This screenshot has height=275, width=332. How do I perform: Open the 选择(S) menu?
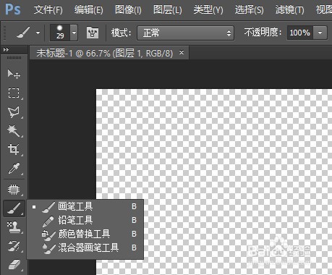[249, 10]
